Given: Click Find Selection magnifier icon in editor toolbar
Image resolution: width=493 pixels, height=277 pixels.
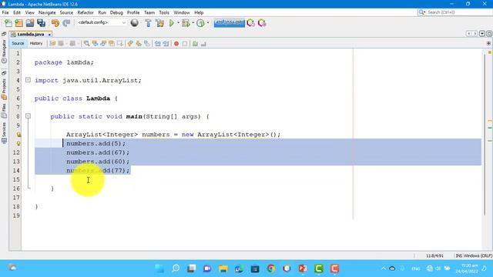Looking at the screenshot, I should point(86,44).
